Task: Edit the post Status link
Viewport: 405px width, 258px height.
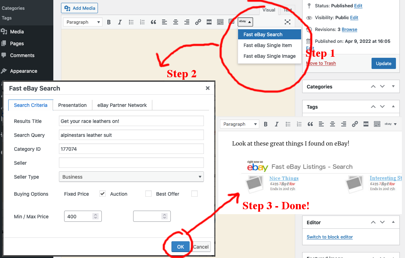Action: tap(358, 6)
